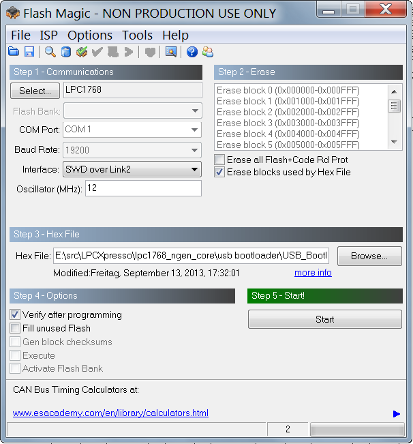Click the blank check magnifier icon
The height and width of the screenshot is (444, 413).
[50, 52]
